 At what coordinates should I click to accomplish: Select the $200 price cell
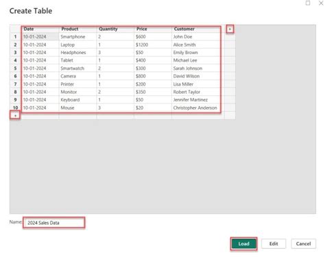(x=153, y=84)
